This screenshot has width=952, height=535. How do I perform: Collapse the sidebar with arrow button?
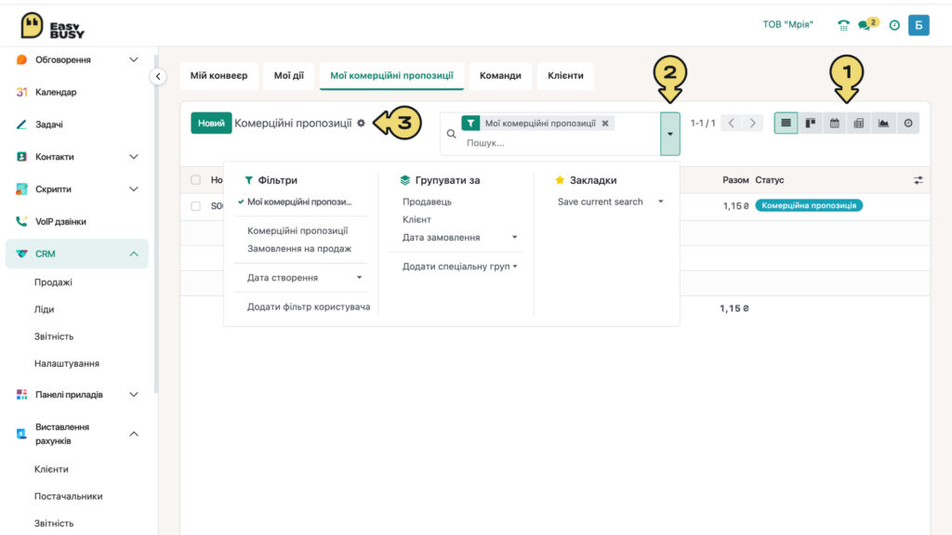[x=158, y=76]
